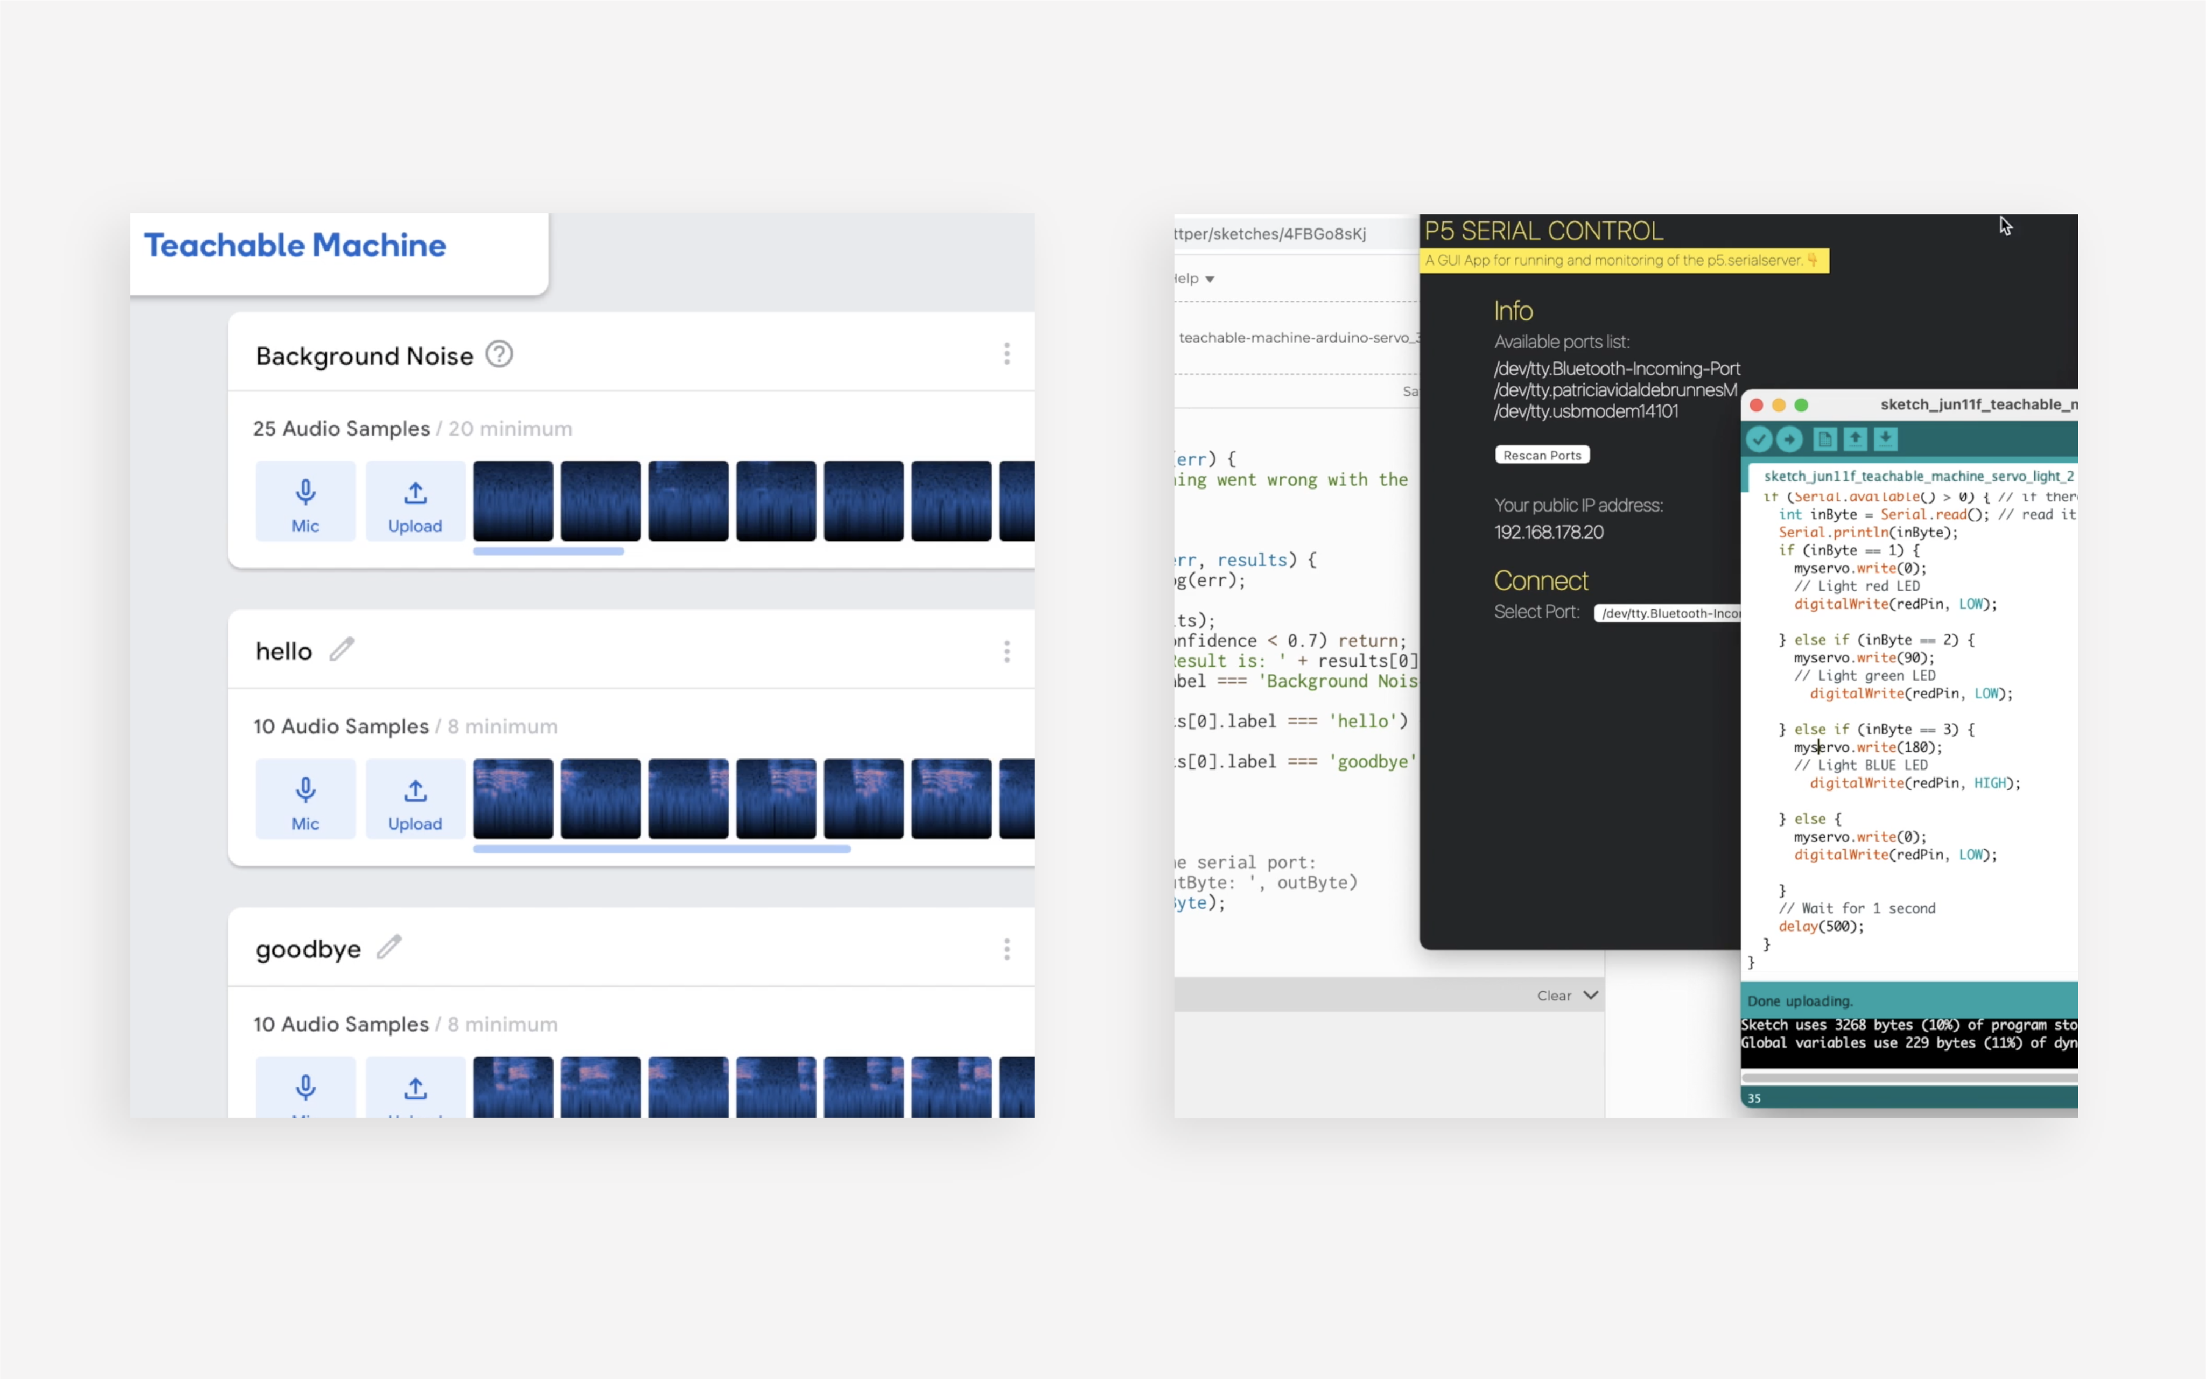
Task: Click the Arduino New sketch icon
Action: point(1824,440)
